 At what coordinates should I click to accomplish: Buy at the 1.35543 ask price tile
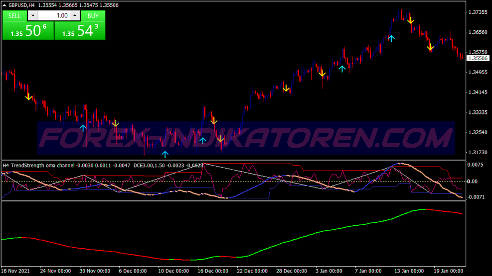(80, 31)
